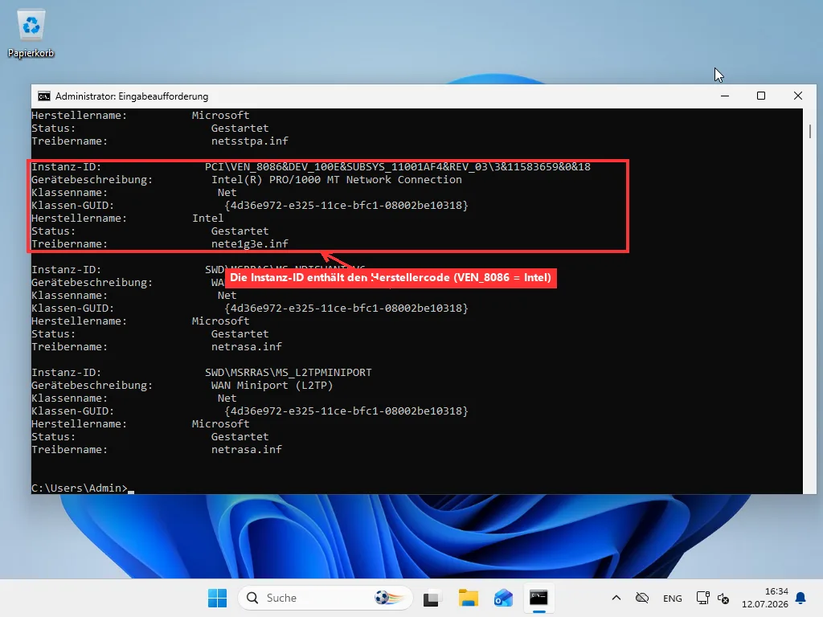Click the search highlight soccer icon
The image size is (823, 617).
(389, 598)
